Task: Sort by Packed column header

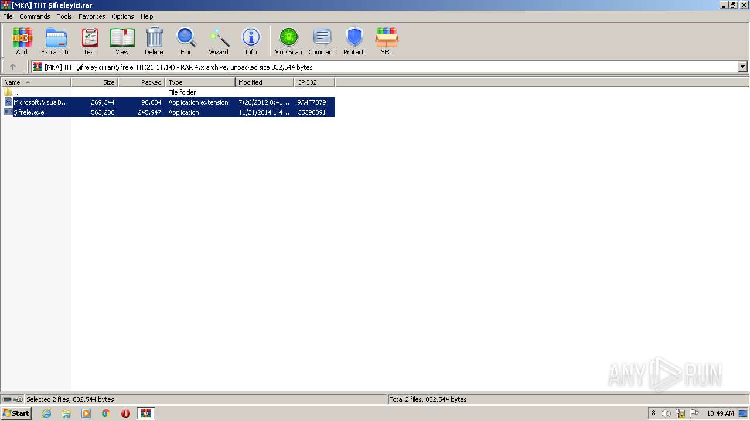Action: pos(142,82)
